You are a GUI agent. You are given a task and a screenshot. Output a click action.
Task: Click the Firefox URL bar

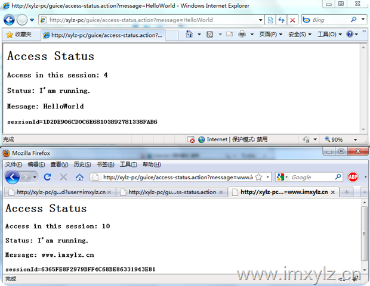(x=178, y=177)
